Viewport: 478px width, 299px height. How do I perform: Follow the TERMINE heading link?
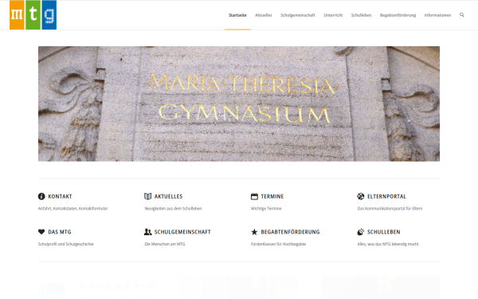click(272, 196)
